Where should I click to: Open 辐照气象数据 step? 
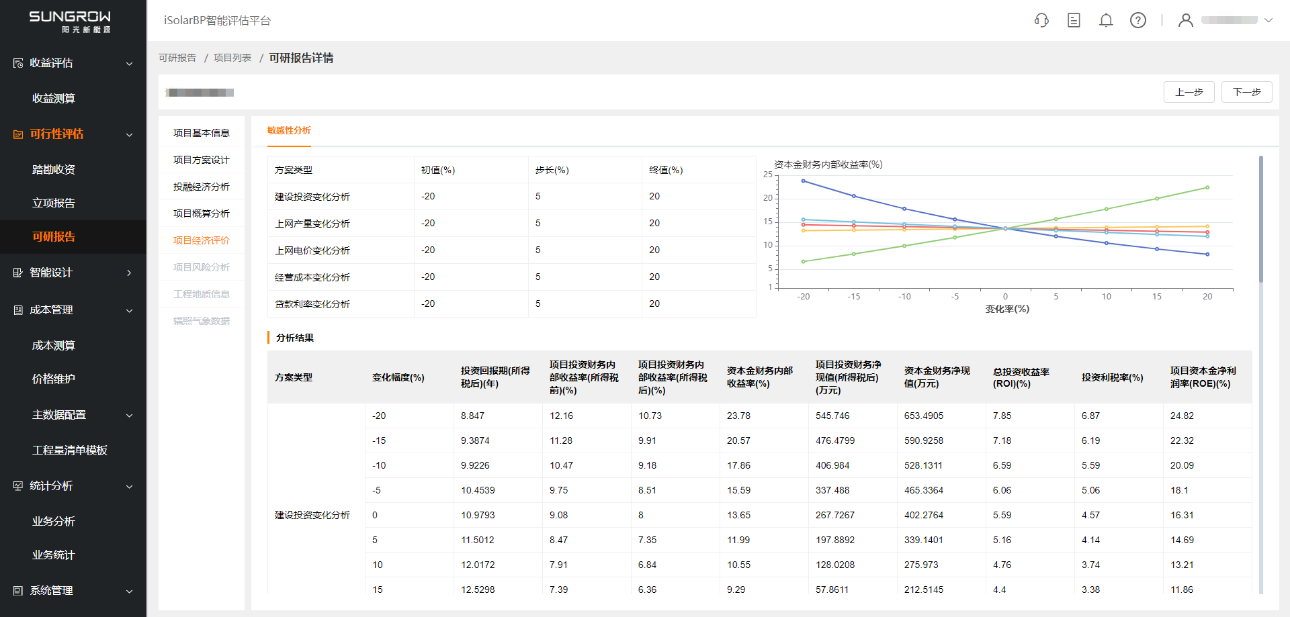[202, 321]
